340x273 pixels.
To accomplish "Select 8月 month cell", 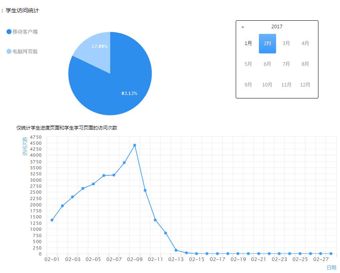I will coord(305,64).
